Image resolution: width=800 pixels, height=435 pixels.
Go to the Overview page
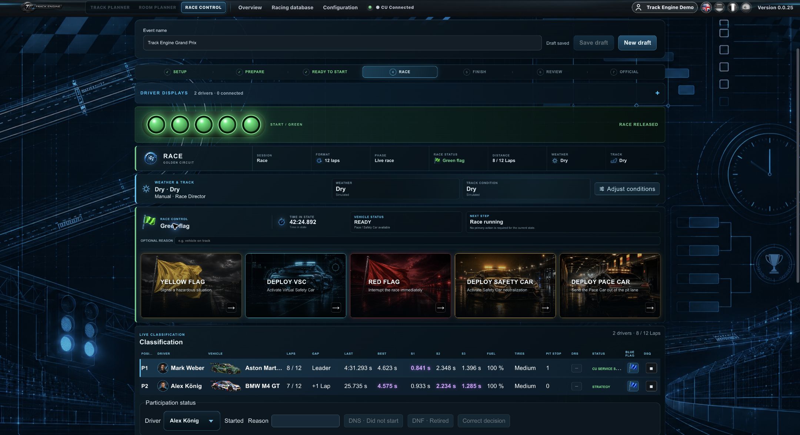pos(250,7)
